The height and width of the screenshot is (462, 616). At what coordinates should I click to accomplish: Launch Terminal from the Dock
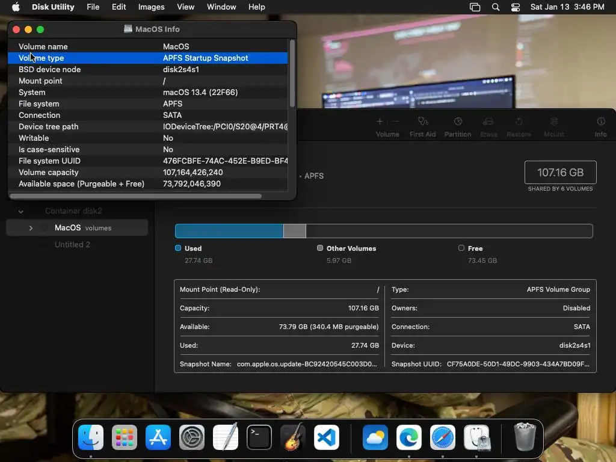point(259,437)
